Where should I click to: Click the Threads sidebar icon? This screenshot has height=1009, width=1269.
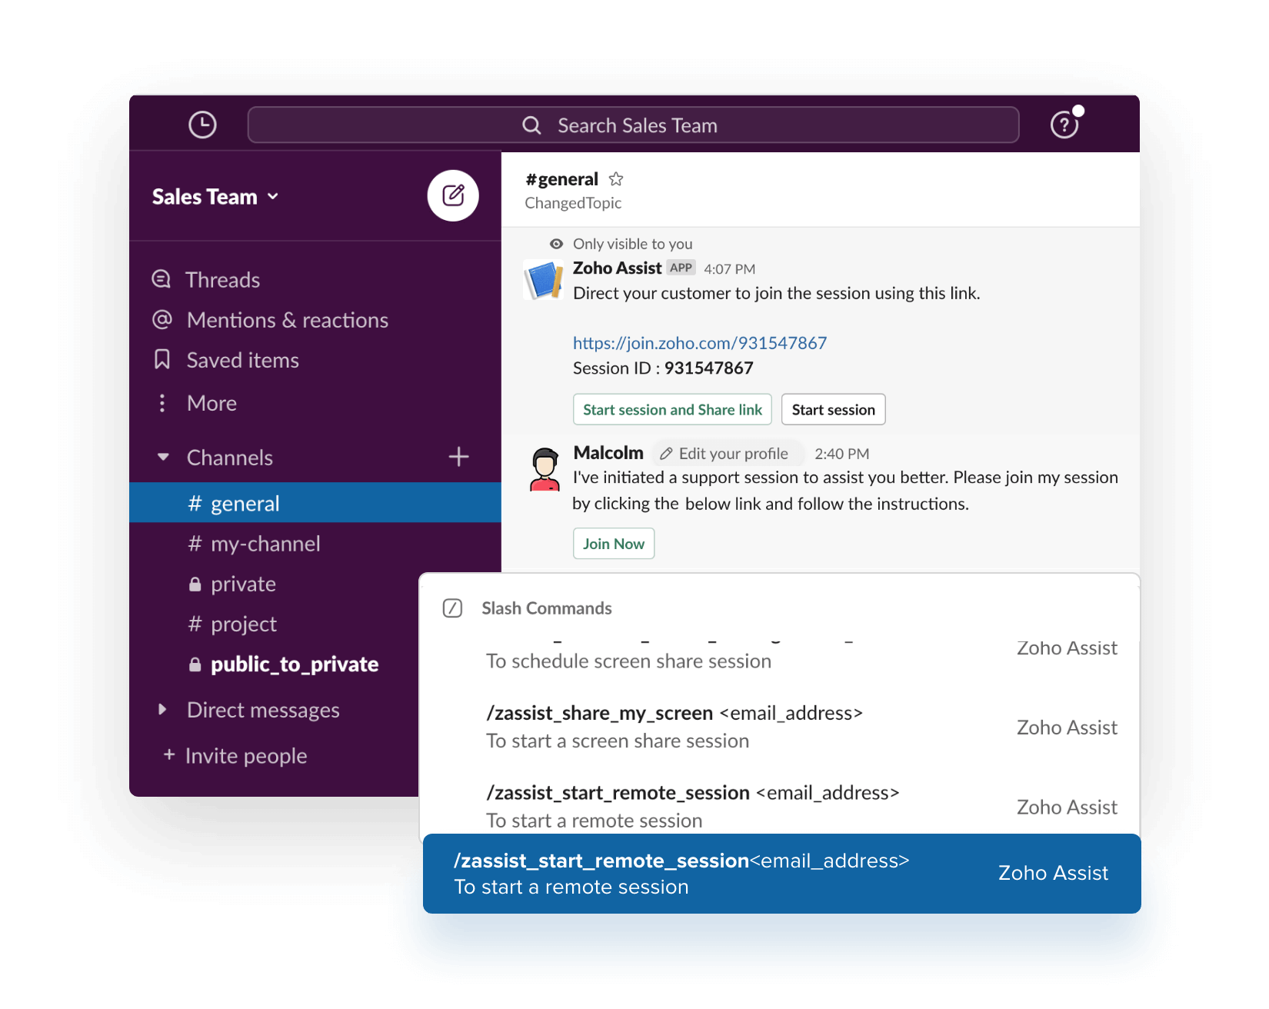(x=162, y=279)
